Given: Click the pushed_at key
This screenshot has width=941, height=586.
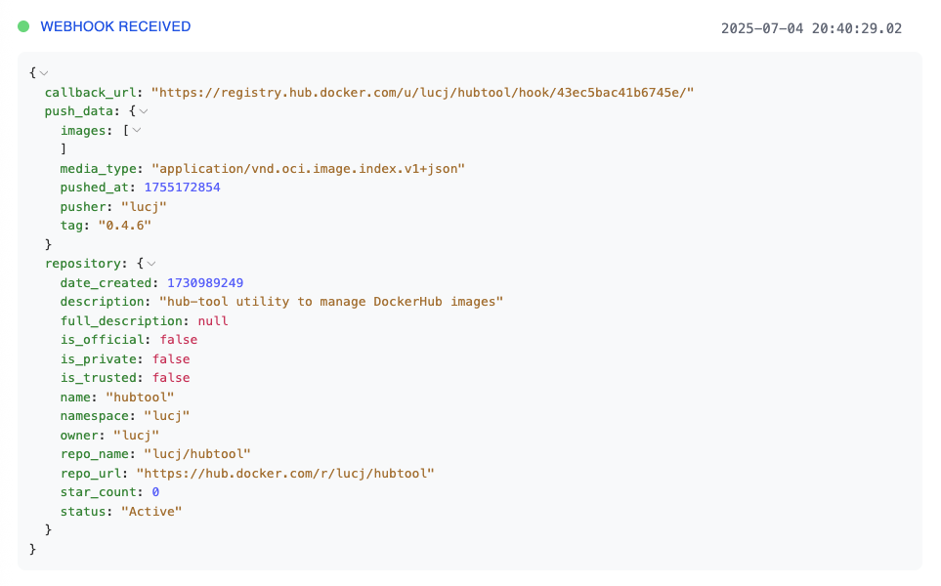Looking at the screenshot, I should coord(94,188).
